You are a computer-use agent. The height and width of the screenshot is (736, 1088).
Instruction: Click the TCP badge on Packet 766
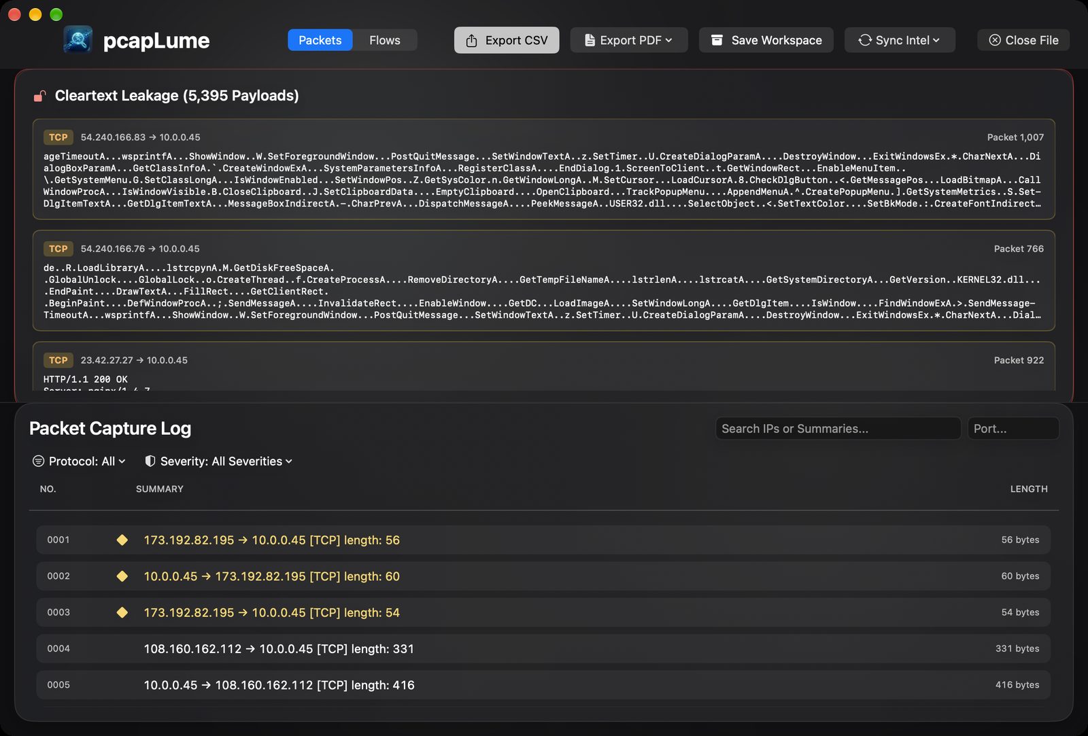click(58, 249)
